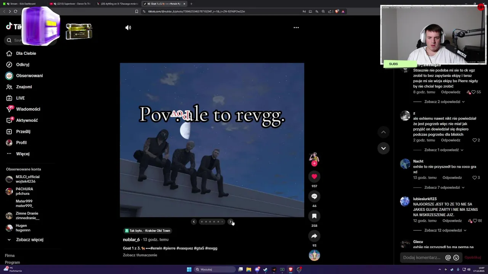The height and width of the screenshot is (274, 488).
Task: Reload the page
Action: (x=16, y=11)
